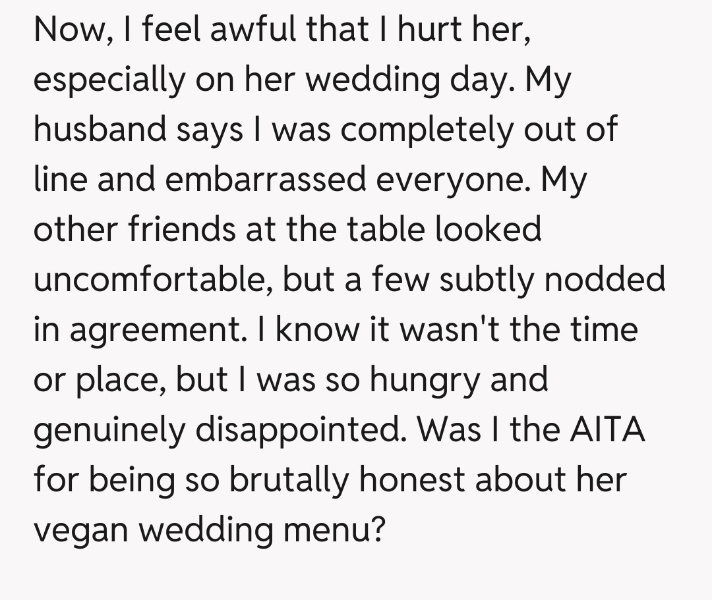
Task: Click the word "husband"
Action: [x=100, y=129]
